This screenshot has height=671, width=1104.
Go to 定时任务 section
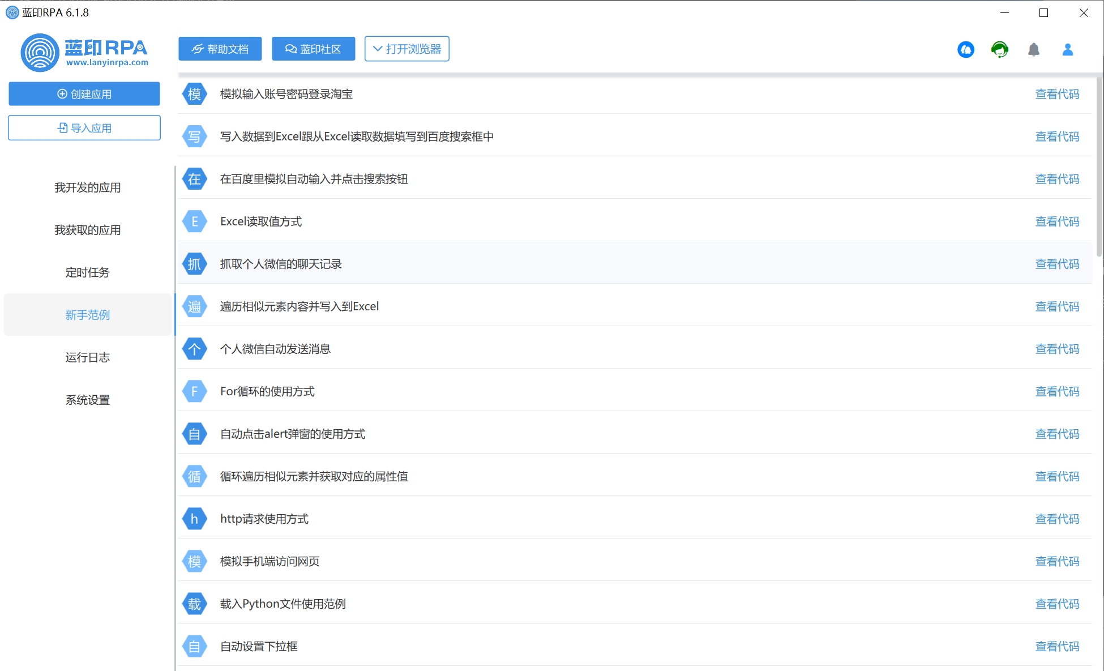pos(87,272)
